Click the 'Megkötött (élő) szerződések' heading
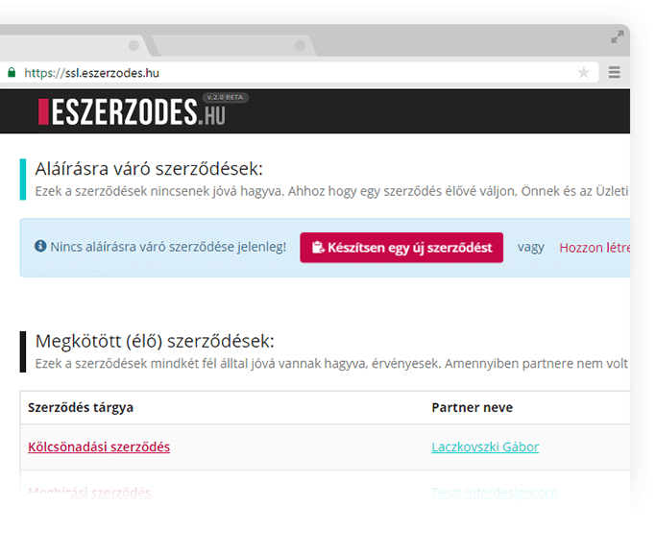The image size is (656, 555). point(155,341)
